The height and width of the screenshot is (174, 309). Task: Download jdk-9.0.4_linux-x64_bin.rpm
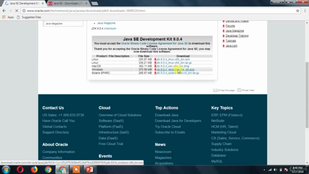(173, 59)
